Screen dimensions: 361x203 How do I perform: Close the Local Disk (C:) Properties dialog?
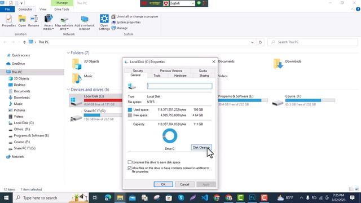pyautogui.click(x=214, y=61)
